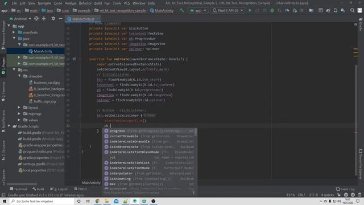
Task: Open the VCS menu
Action: pos(127,3)
